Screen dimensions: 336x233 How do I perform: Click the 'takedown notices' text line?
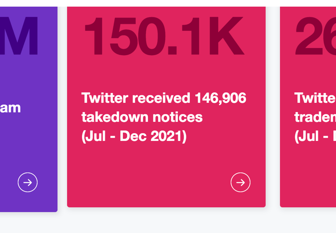tap(142, 117)
